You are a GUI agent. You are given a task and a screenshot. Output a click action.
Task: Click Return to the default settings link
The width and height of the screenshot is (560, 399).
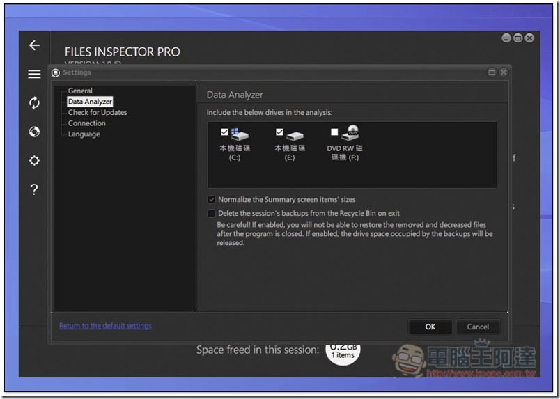tap(105, 326)
